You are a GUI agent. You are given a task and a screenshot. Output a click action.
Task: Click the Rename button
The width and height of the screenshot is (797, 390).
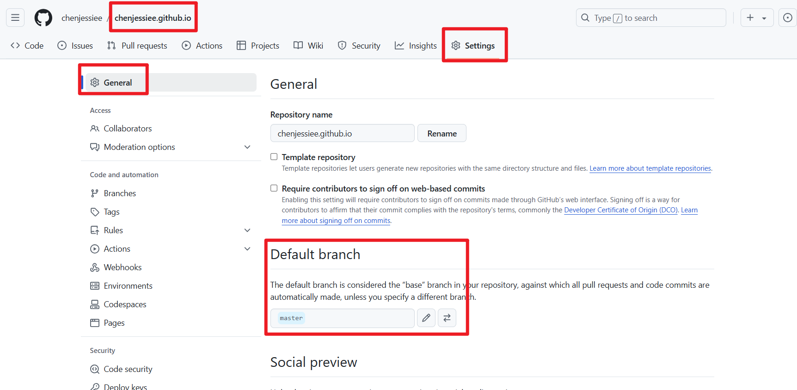[x=442, y=133]
